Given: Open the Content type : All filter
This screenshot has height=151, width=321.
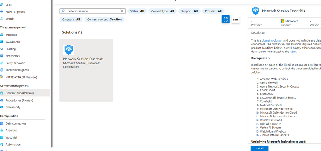Looking at the screenshot, I should pyautogui.click(x=162, y=11).
